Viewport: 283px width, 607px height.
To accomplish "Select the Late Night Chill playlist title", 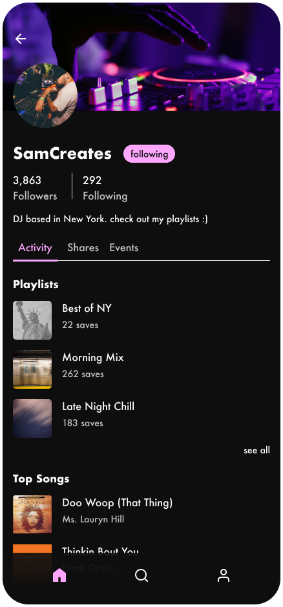I will click(x=98, y=406).
